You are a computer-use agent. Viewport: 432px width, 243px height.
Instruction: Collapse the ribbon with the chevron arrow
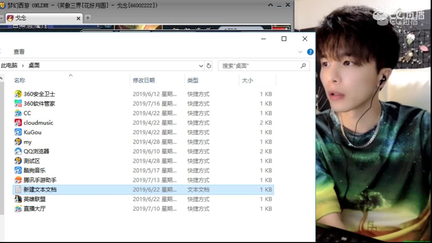(x=300, y=52)
